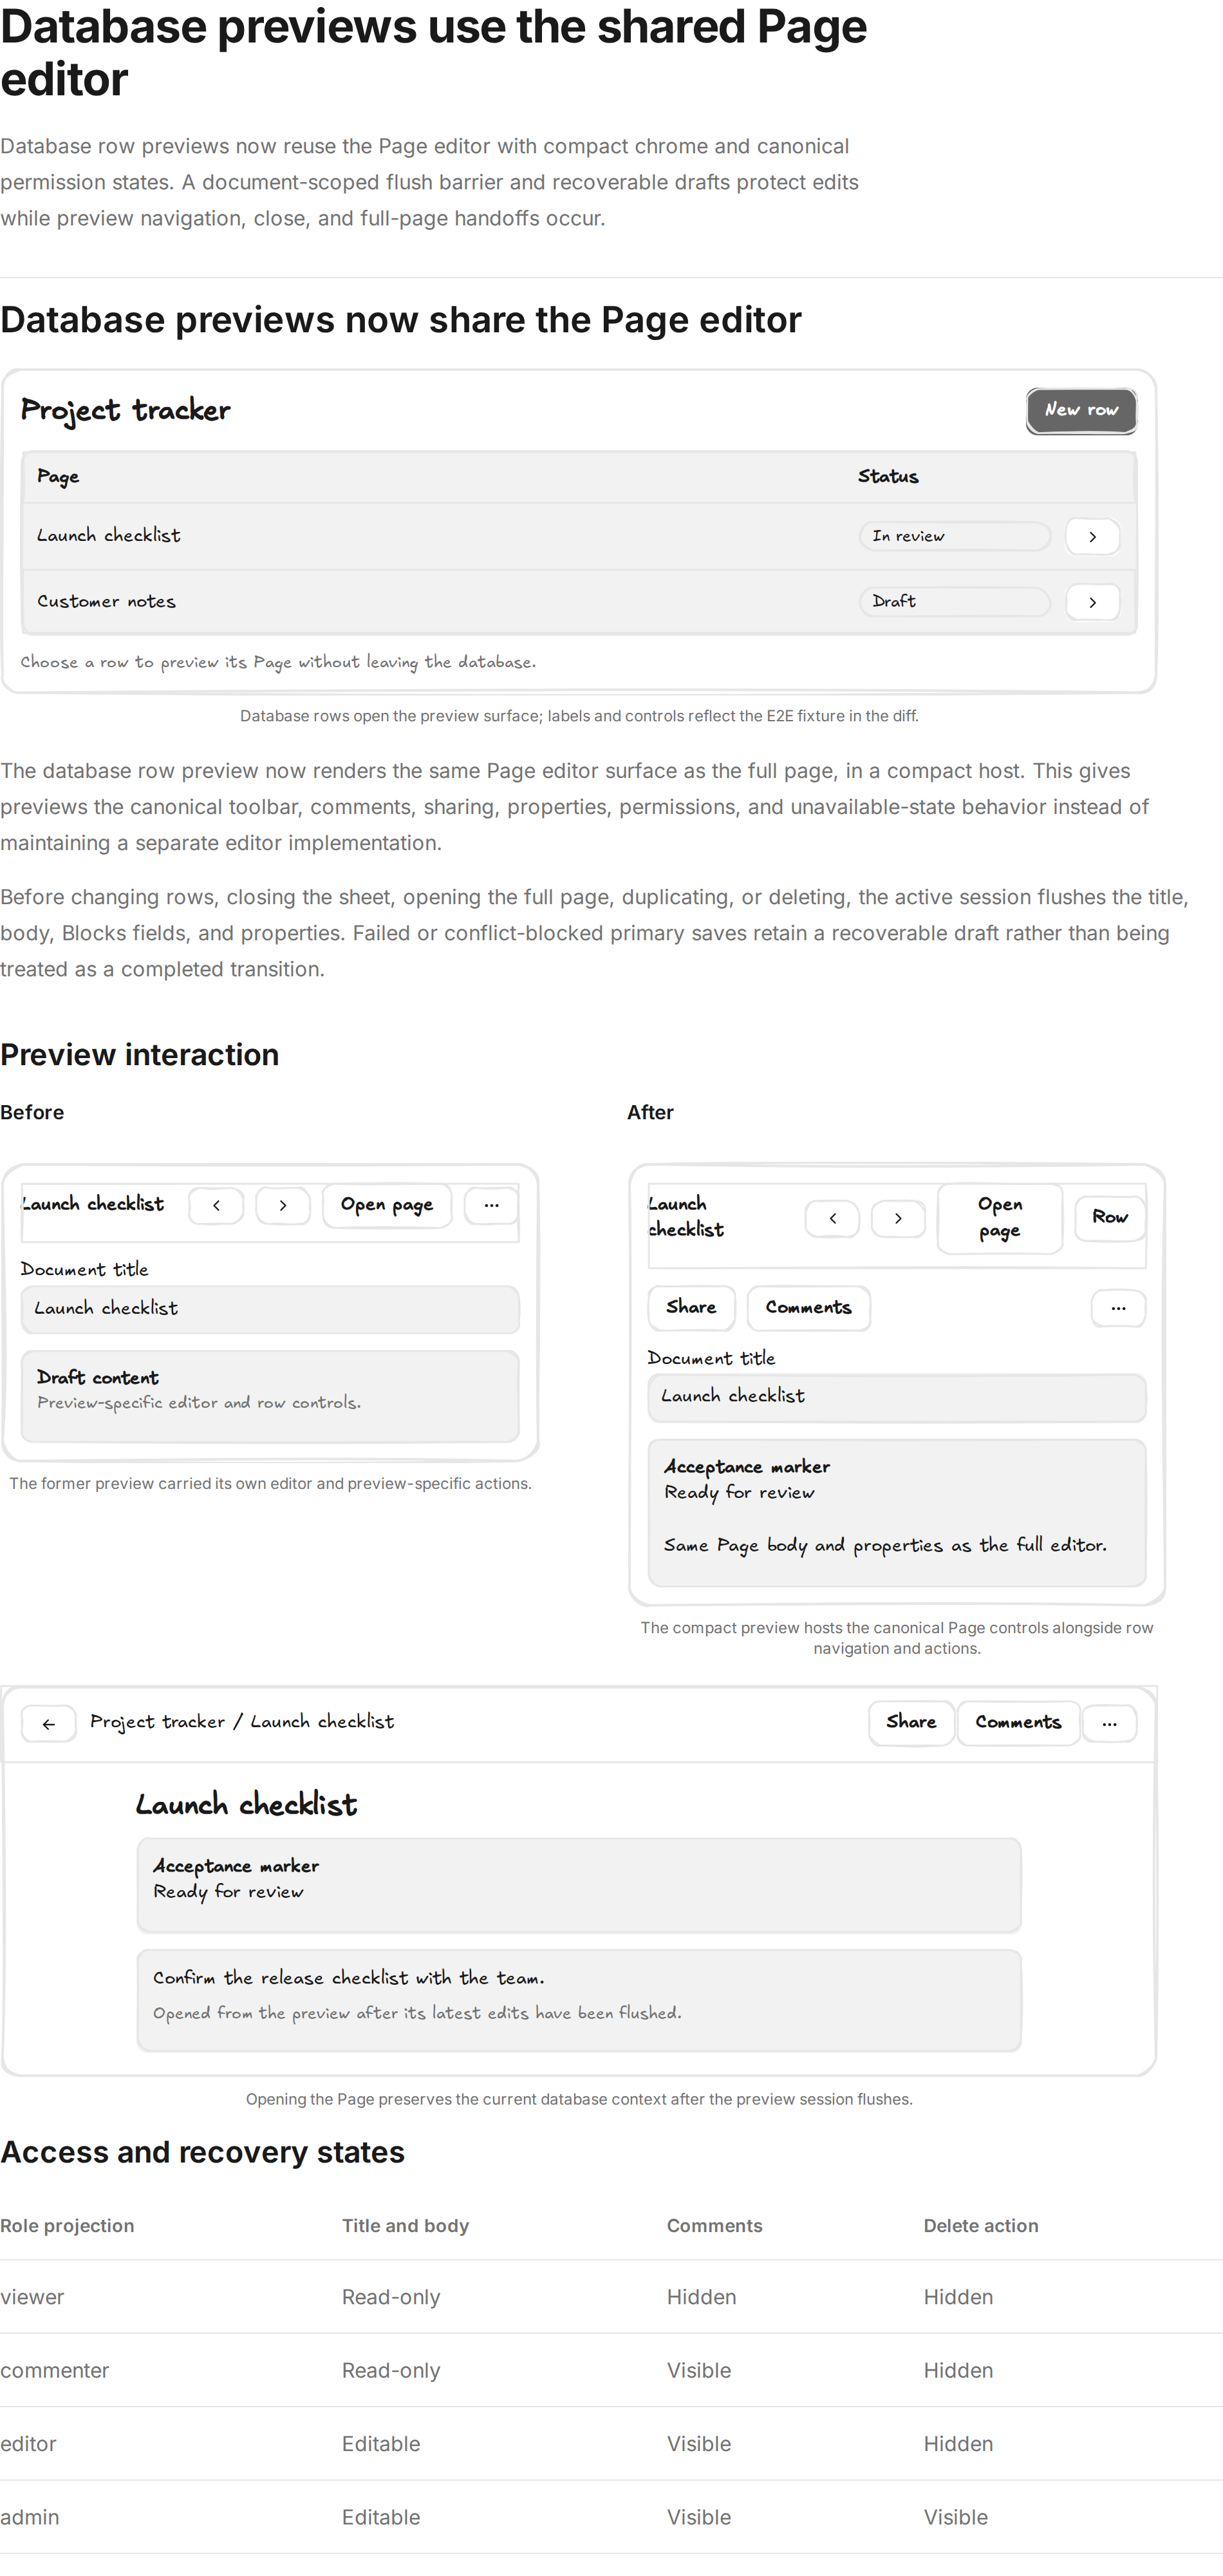Open the more options ellipsis in the Before preview
This screenshot has width=1223, height=2576.
490,1206
